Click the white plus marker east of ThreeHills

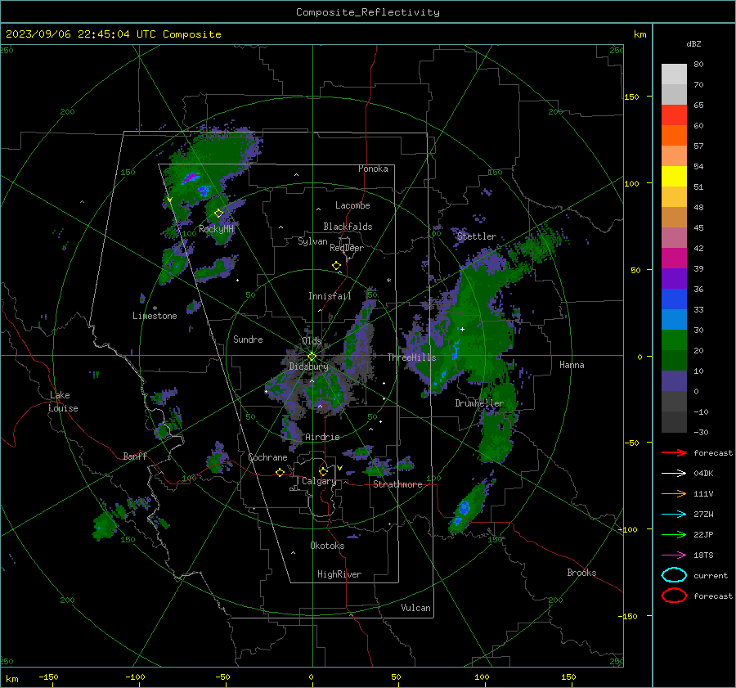click(x=462, y=329)
